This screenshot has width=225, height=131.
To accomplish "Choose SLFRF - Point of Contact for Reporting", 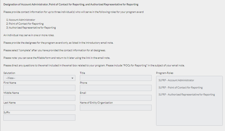I will click(181, 88).
